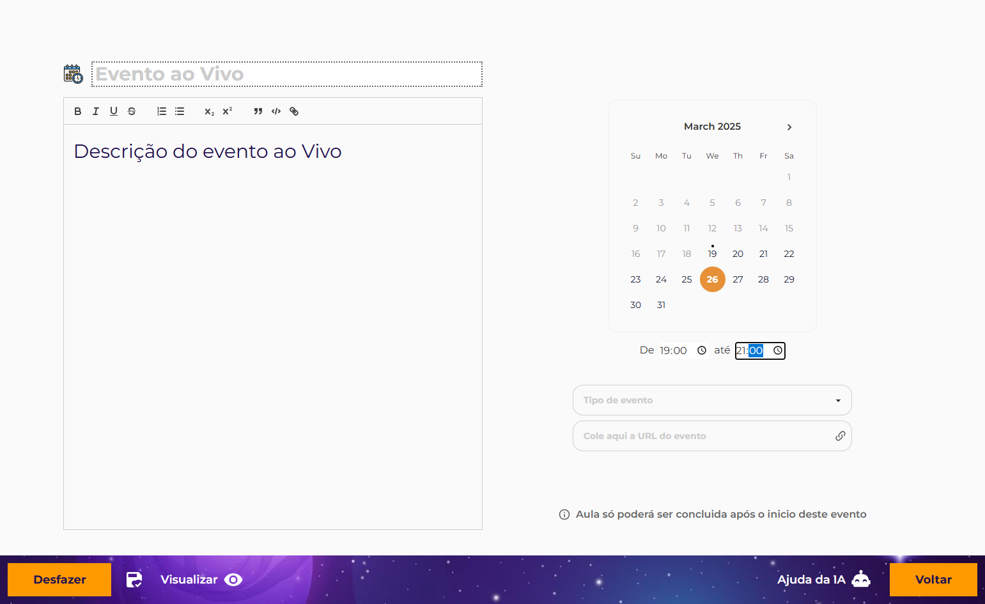Click the info icon near lesson note
985x604 pixels.
(564, 515)
